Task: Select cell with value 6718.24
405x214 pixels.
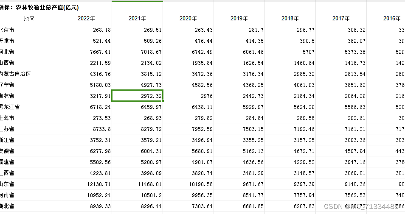Action: click(x=86, y=107)
